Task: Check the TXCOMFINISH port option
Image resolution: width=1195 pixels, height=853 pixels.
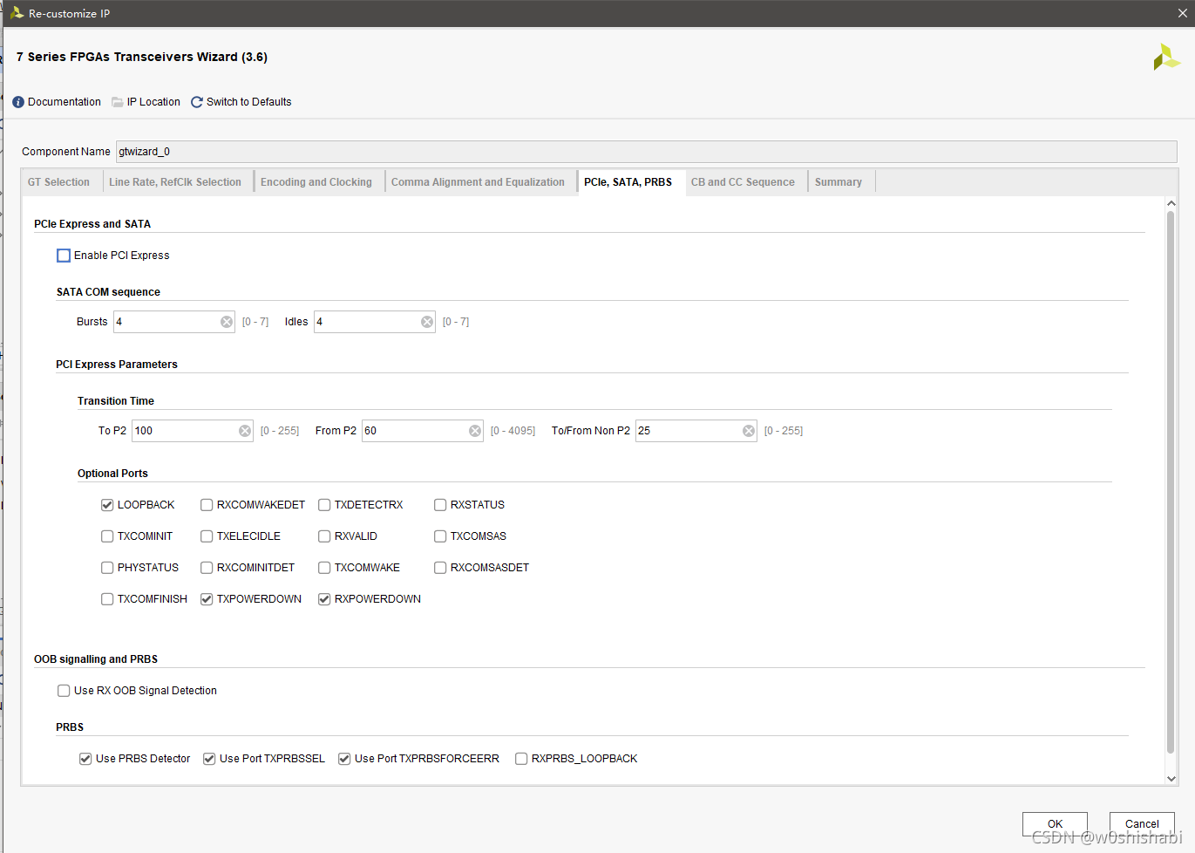Action: click(x=107, y=599)
